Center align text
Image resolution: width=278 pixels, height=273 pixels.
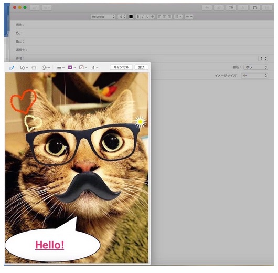[x=164, y=17]
